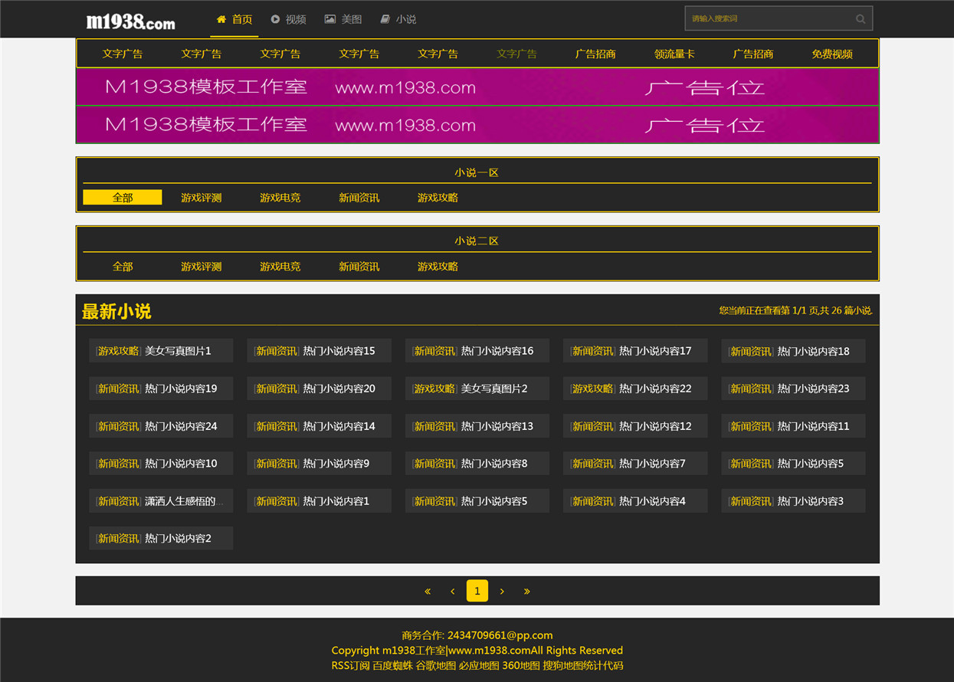This screenshot has width=954, height=682.
Task: Go to previous page arrow
Action: coord(453,591)
